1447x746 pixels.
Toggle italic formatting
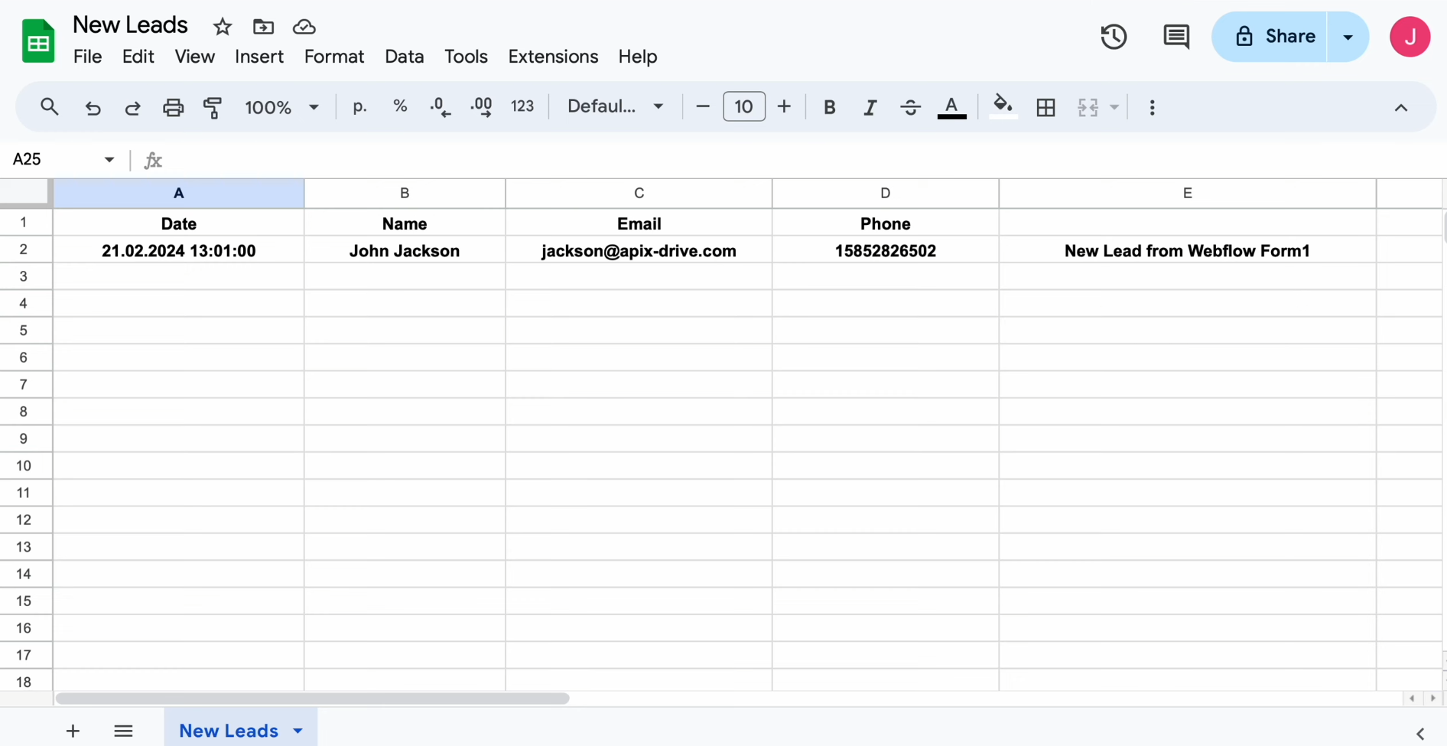[x=870, y=107]
